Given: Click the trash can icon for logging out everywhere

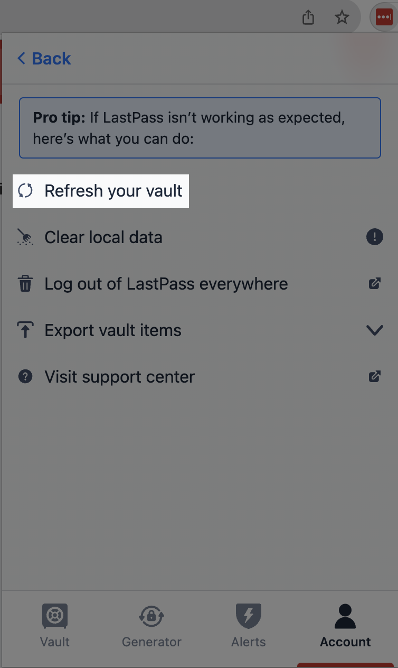Looking at the screenshot, I should coord(25,284).
